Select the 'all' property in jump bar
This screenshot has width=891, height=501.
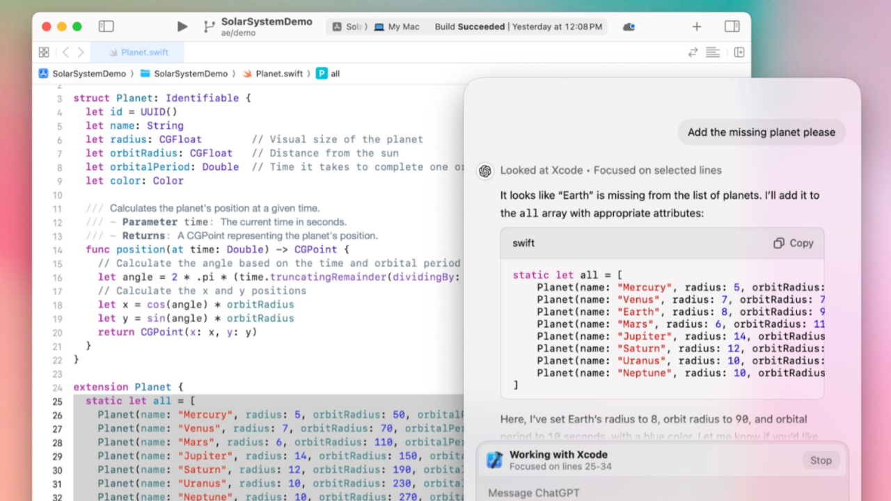click(x=328, y=73)
